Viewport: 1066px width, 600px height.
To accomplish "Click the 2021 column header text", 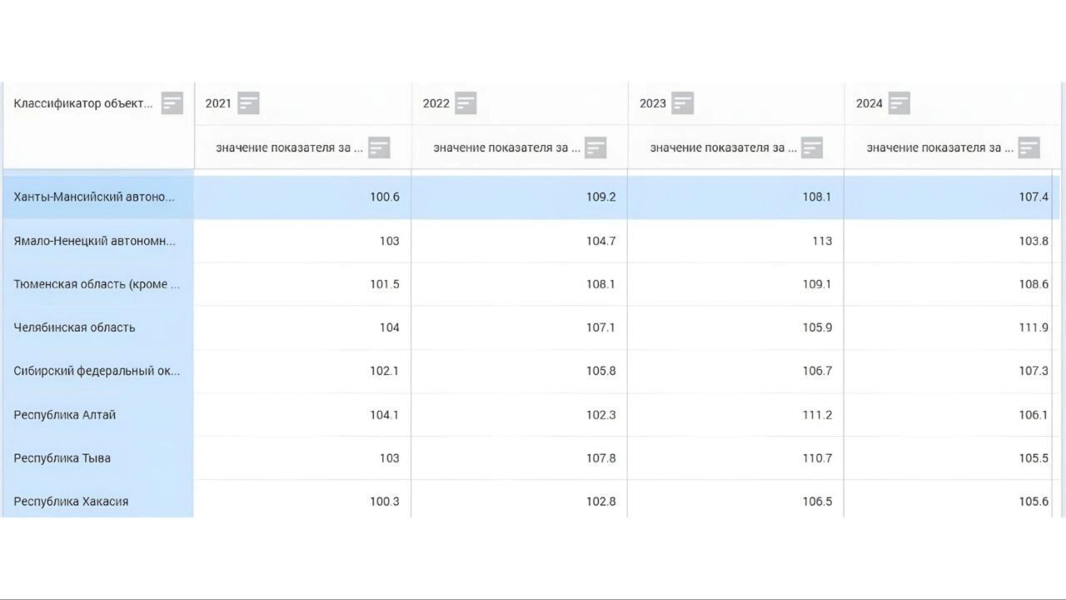I will [x=218, y=103].
